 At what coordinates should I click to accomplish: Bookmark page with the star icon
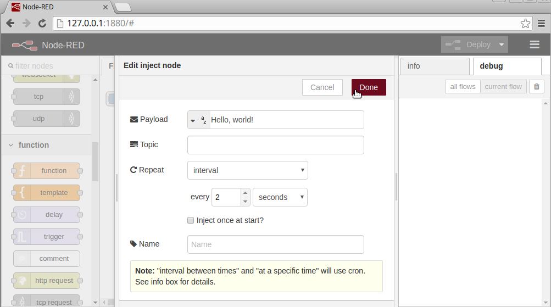[525, 23]
